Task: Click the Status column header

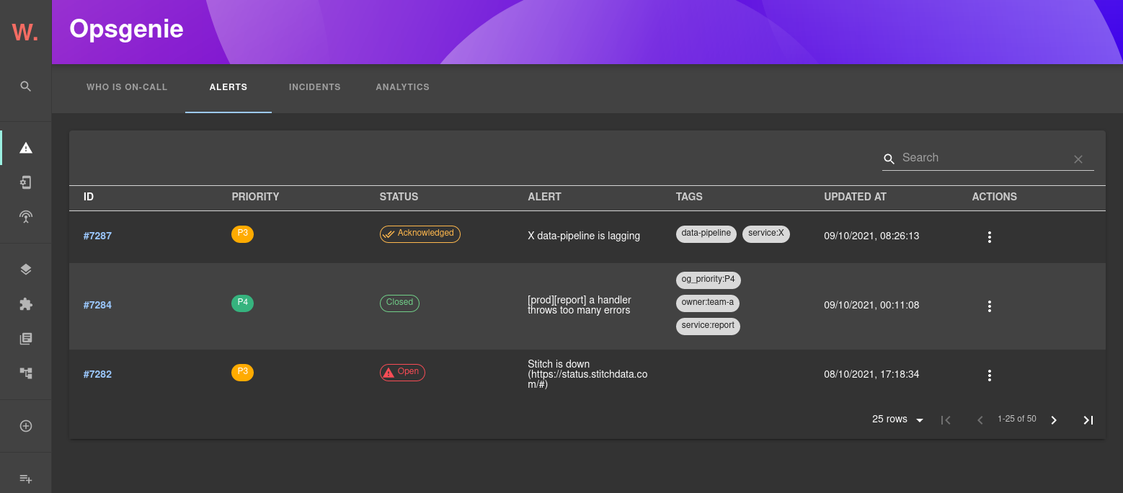Action: point(399,197)
